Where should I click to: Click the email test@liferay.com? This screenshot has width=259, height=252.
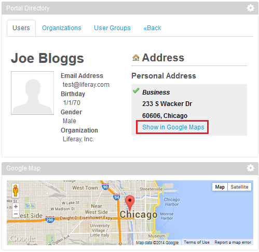point(86,85)
